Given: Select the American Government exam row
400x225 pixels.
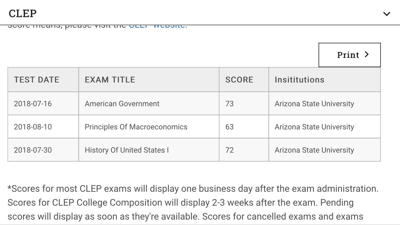Looking at the screenshot, I should click(x=122, y=103).
